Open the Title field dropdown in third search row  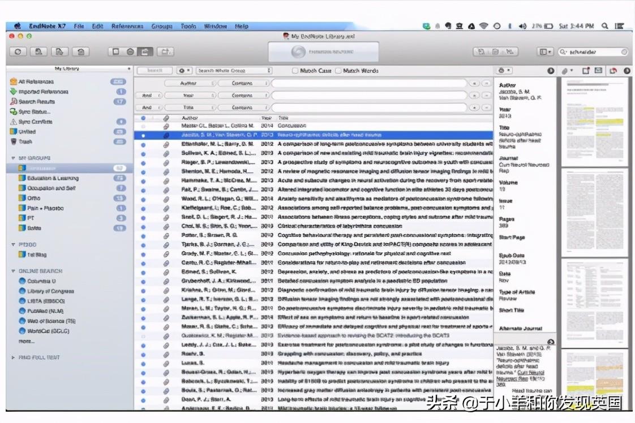click(190, 107)
